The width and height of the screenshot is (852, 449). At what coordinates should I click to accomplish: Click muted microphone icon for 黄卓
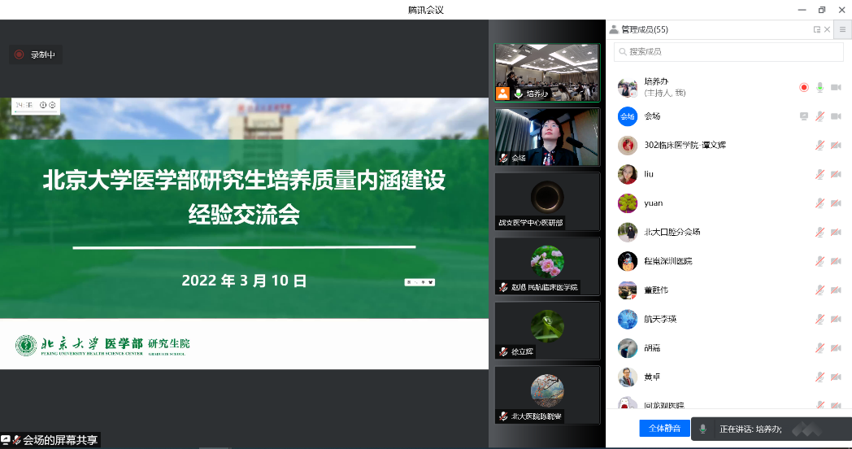(820, 377)
